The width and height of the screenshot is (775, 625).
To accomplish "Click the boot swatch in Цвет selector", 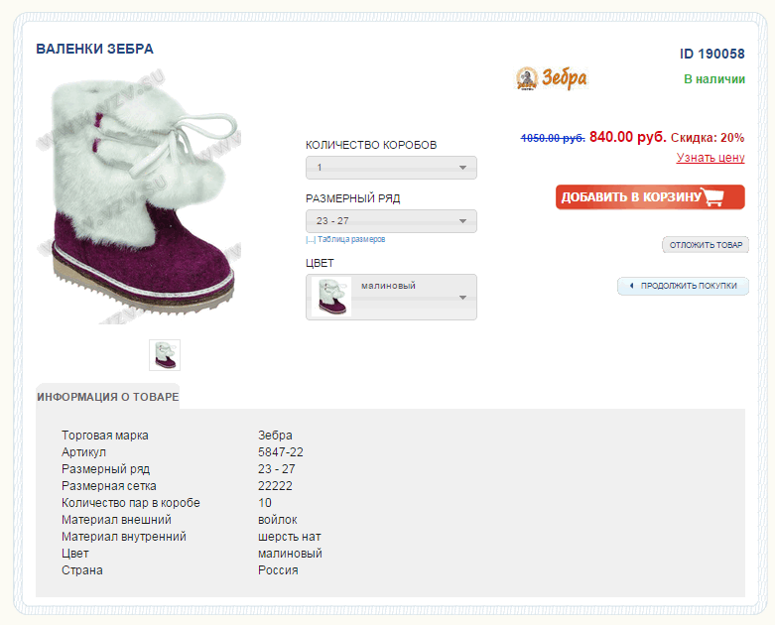I will (x=331, y=297).
